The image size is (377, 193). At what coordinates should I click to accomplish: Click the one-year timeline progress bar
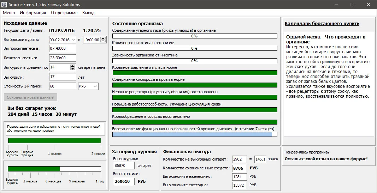pos(54,169)
